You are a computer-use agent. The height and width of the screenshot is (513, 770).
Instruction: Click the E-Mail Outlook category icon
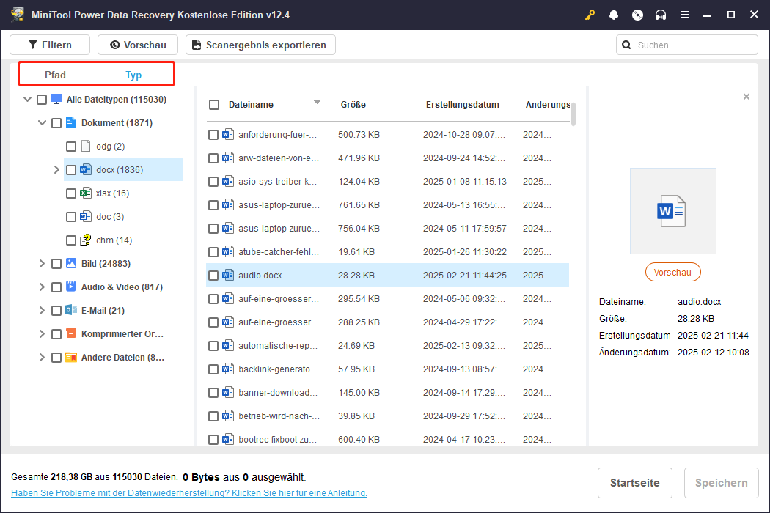[71, 310]
